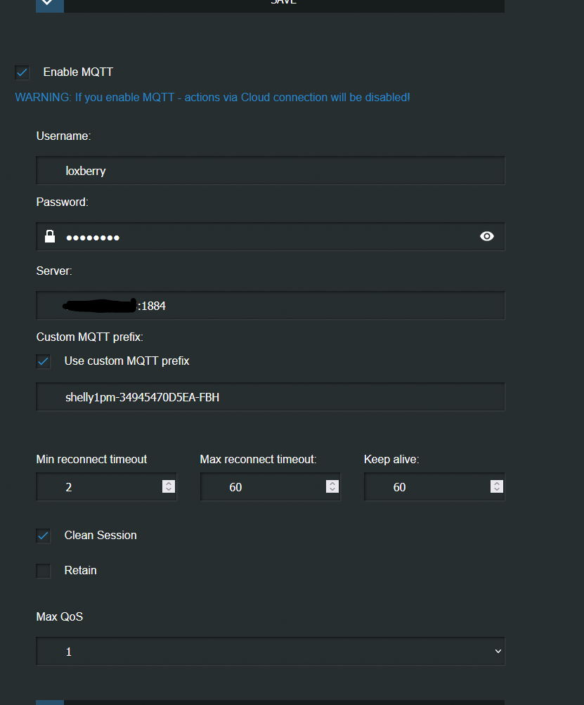The height and width of the screenshot is (705, 584).
Task: Click the Min reconnect timeout value field
Action: pyautogui.click(x=98, y=487)
